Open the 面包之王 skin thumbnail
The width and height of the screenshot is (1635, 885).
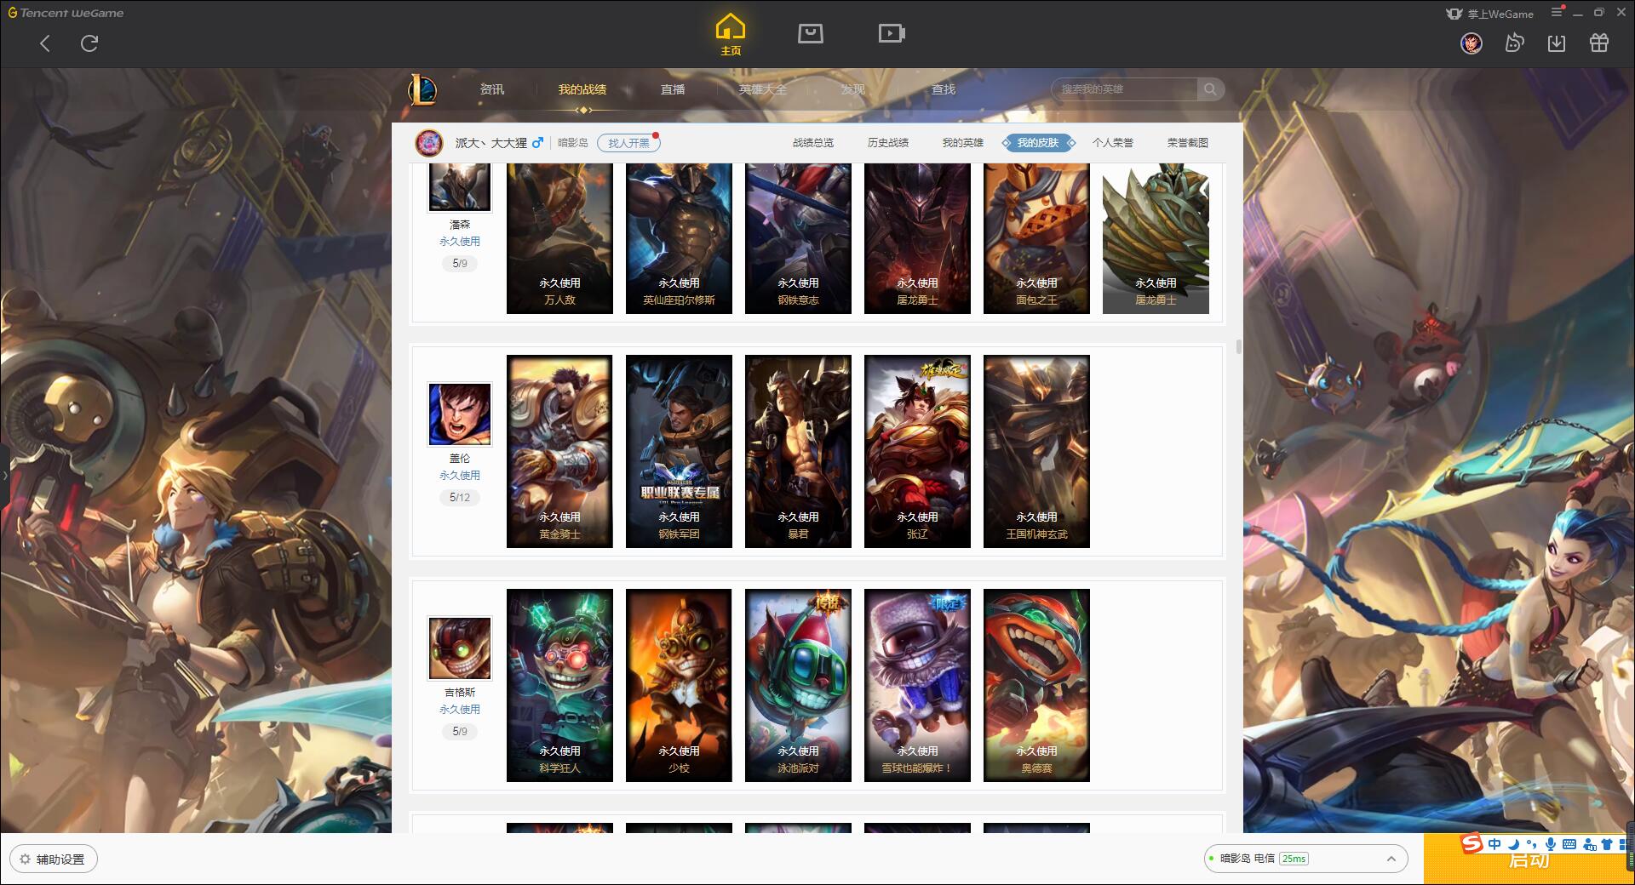(1036, 239)
